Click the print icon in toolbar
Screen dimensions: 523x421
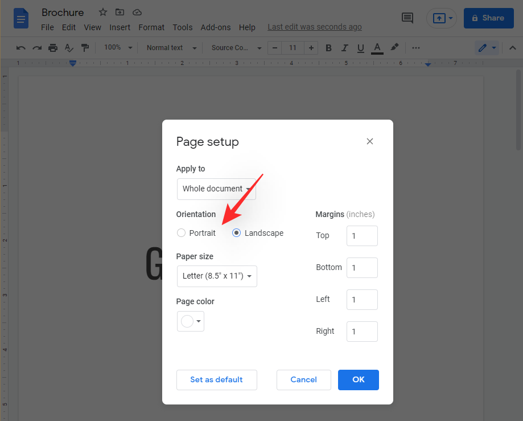53,48
